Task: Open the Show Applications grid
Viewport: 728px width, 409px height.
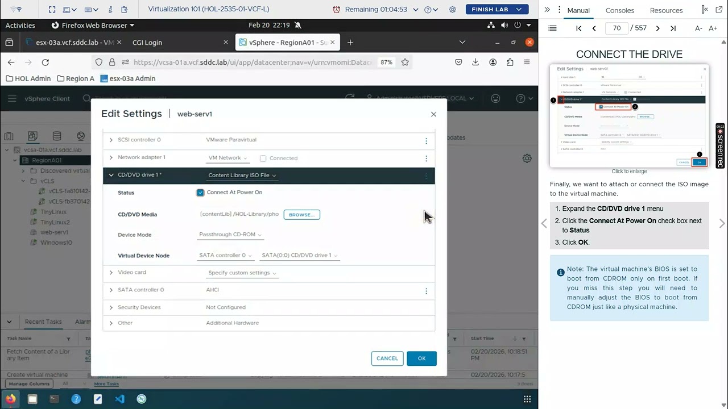Action: pyautogui.click(x=527, y=399)
